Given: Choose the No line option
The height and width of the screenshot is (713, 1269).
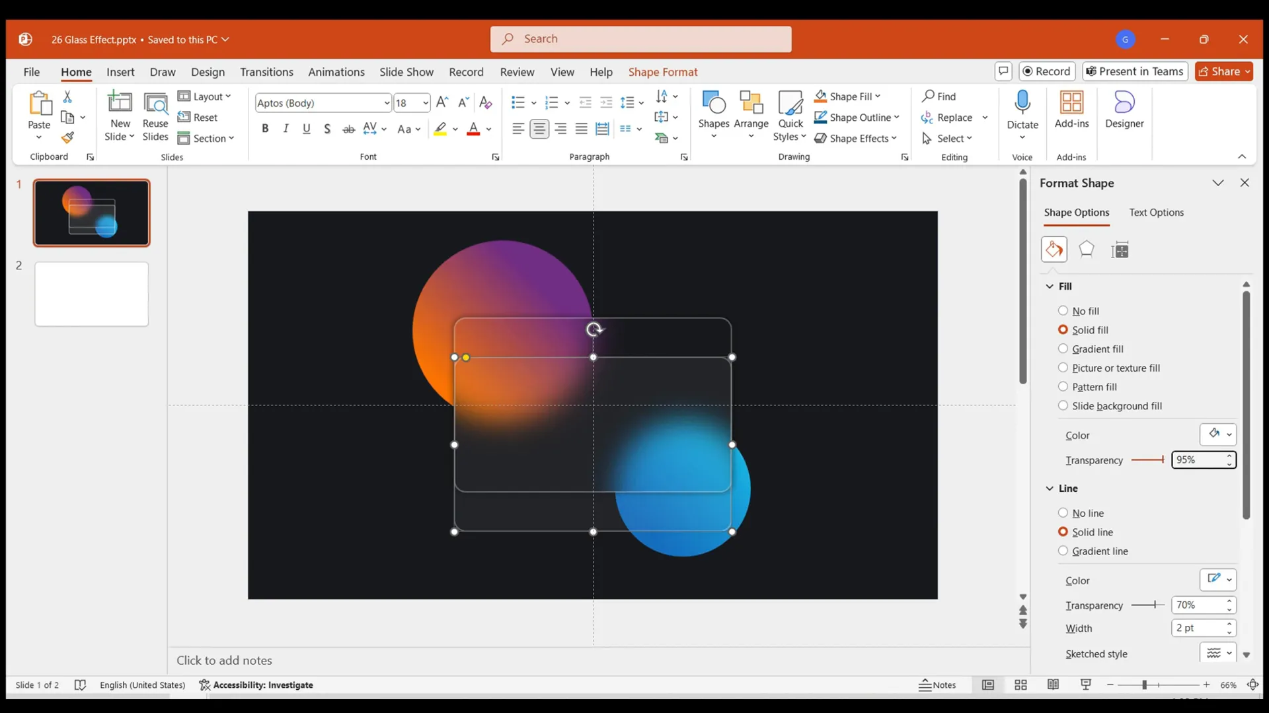Looking at the screenshot, I should pos(1081,513).
